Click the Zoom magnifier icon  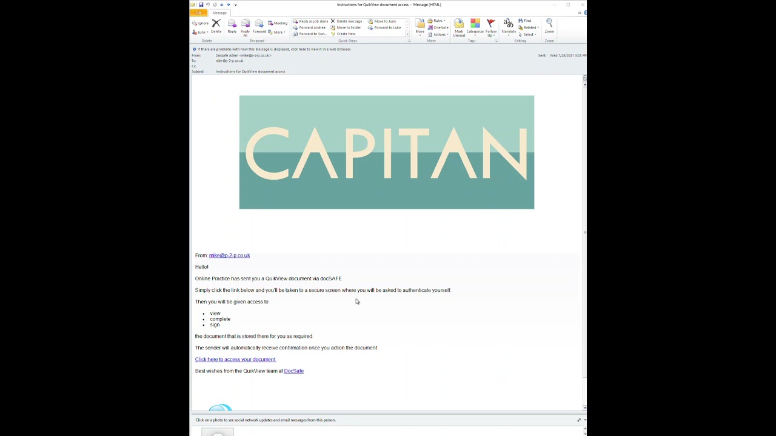click(549, 27)
